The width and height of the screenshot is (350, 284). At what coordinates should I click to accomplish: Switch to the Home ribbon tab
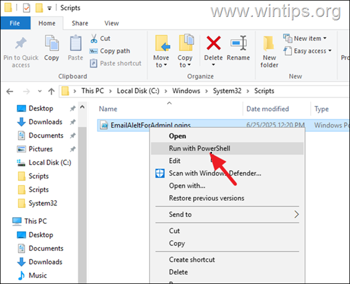click(47, 23)
